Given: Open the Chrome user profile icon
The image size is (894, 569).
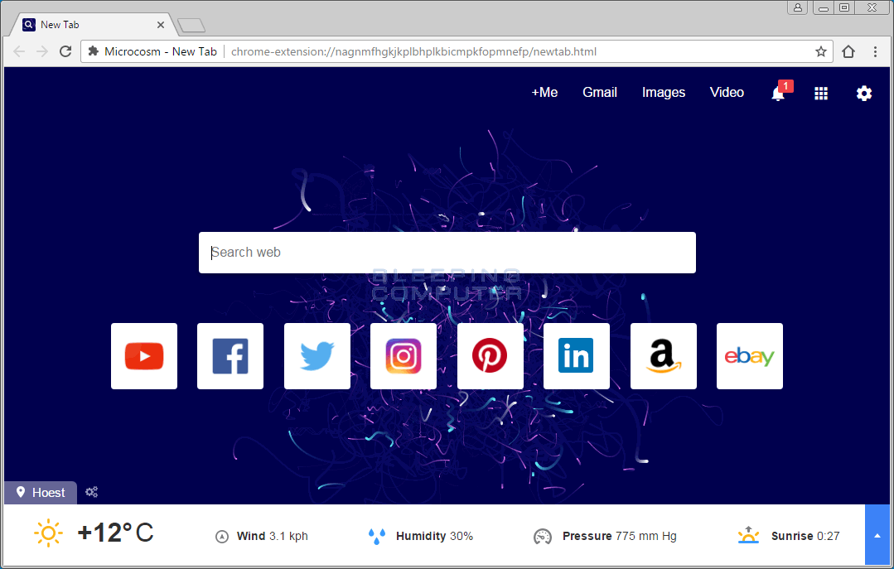Looking at the screenshot, I should (x=798, y=7).
